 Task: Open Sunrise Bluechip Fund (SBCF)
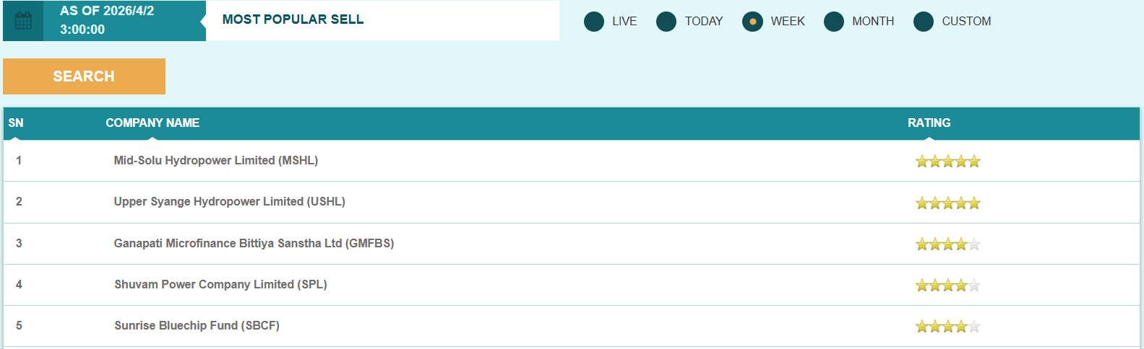click(197, 326)
